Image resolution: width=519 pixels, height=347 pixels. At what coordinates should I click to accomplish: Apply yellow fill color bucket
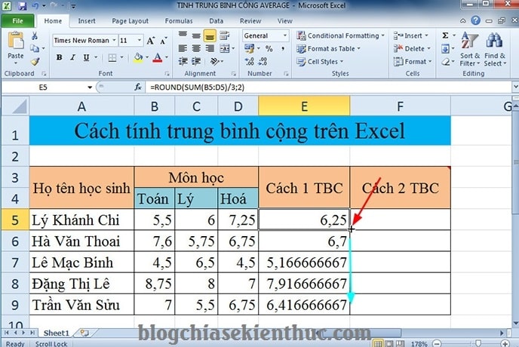point(138,57)
